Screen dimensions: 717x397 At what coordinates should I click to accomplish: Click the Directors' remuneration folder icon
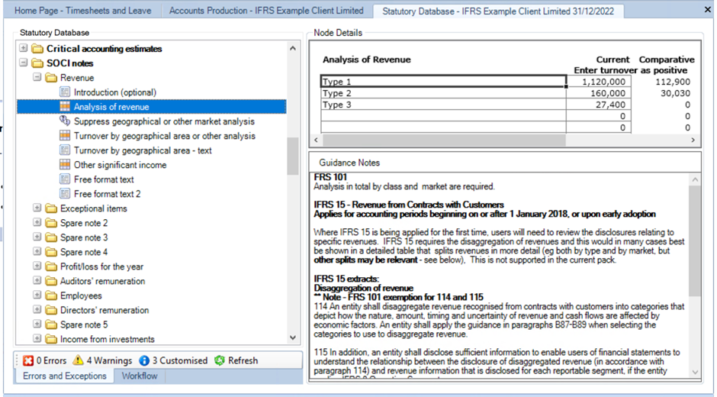click(51, 310)
